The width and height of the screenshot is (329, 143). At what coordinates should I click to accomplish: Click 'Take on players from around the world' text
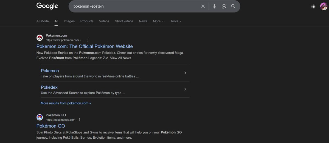pyautogui.click(x=90, y=76)
